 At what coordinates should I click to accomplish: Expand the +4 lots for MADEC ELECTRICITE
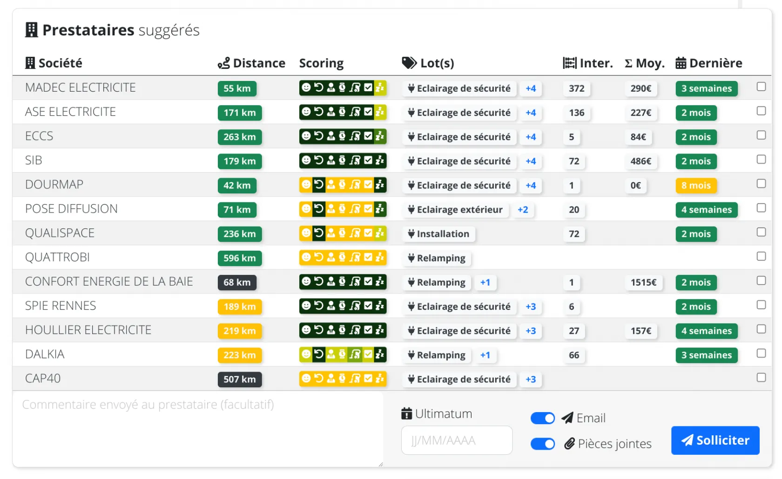point(531,88)
